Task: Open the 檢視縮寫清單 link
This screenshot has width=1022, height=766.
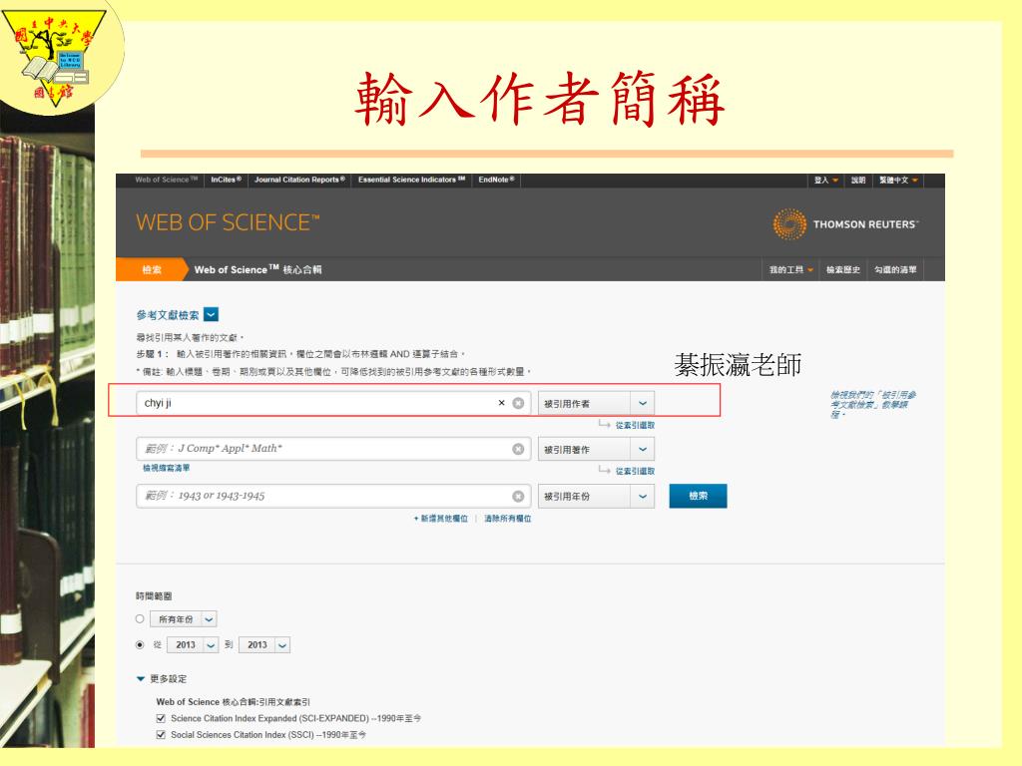Action: tap(167, 468)
